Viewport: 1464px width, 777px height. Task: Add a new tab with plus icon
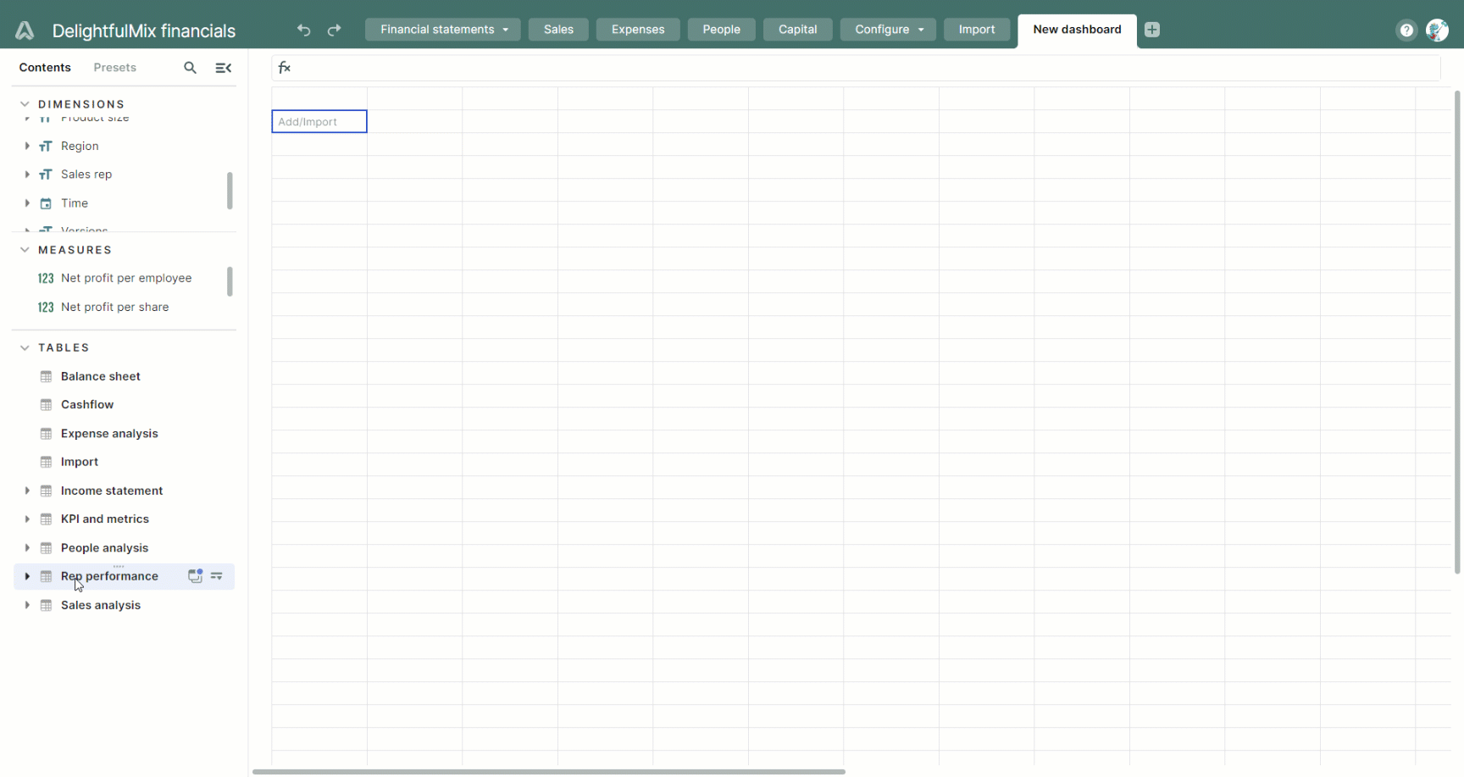[1152, 30]
